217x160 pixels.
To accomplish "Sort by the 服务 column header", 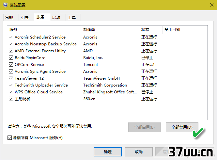I will click(x=44, y=29).
